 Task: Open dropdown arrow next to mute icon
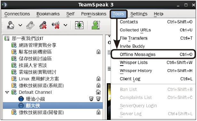(x=65, y=25)
